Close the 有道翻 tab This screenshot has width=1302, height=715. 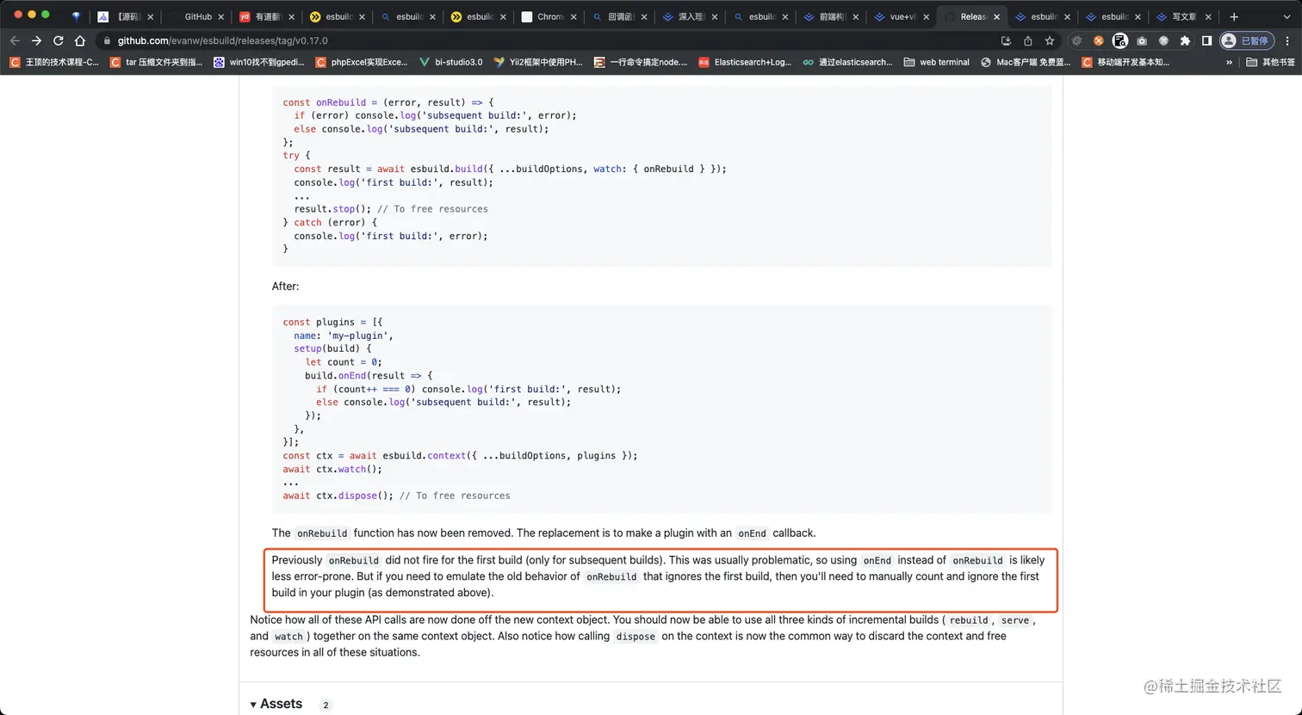click(291, 16)
